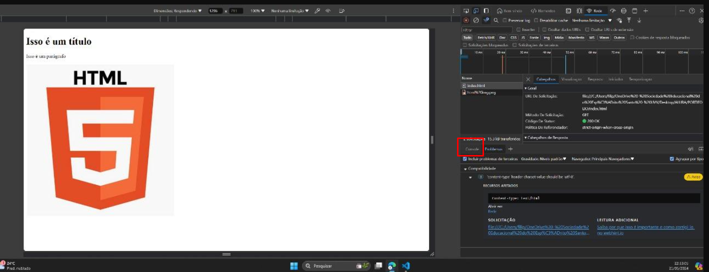Image resolution: width=709 pixels, height=272 pixels.
Task: Select the Outros filter button
Action: (619, 37)
